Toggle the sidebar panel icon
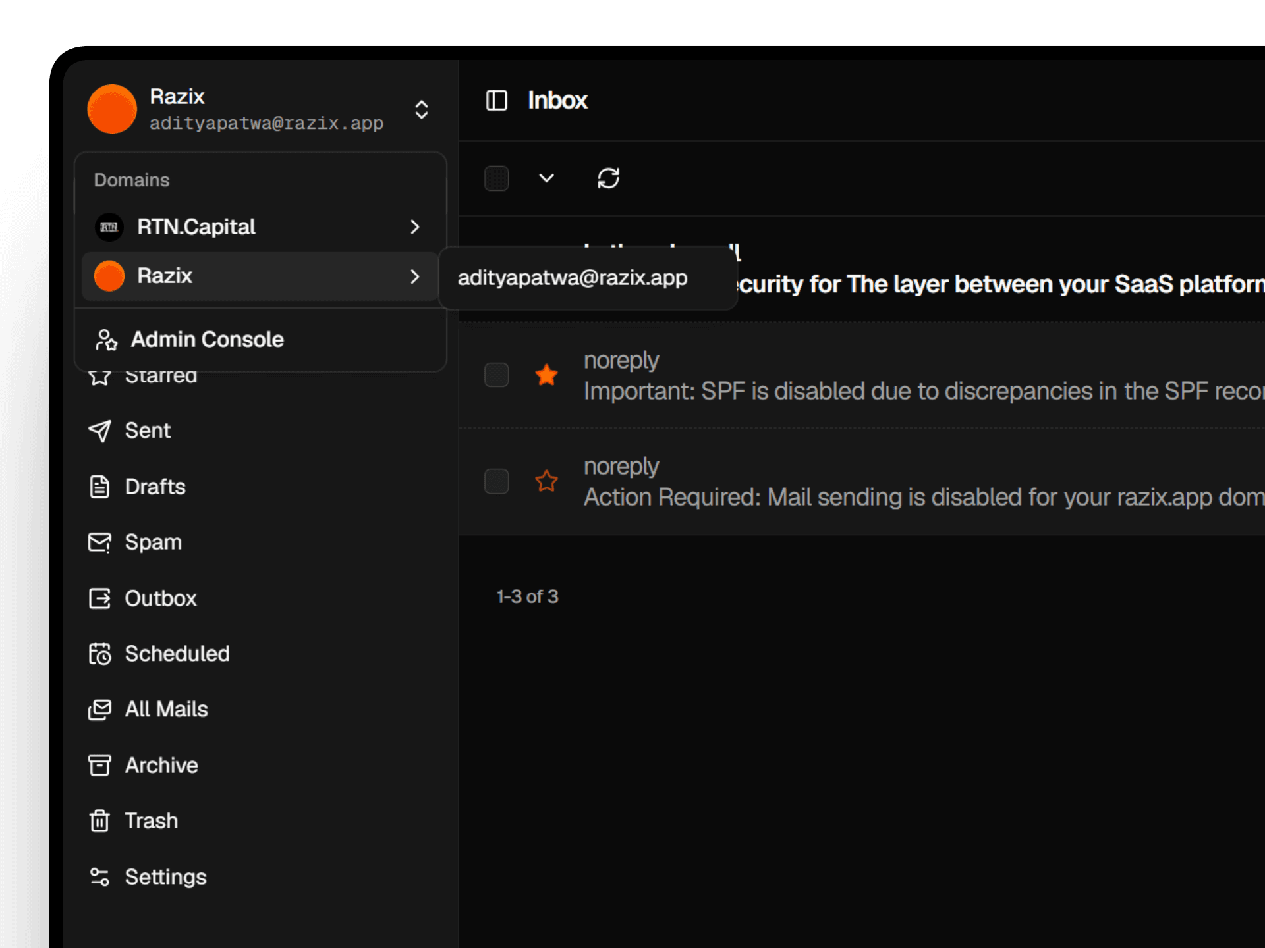1265x948 pixels. 496,101
